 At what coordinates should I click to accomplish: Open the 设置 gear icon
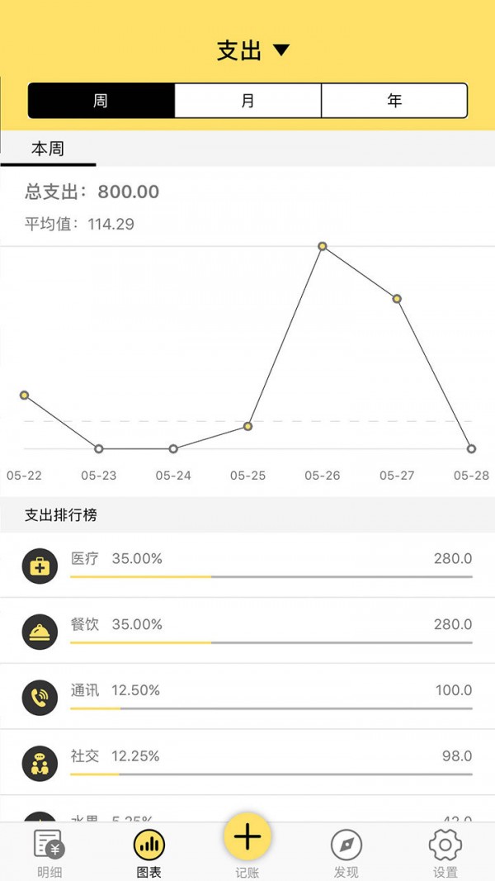click(x=445, y=845)
